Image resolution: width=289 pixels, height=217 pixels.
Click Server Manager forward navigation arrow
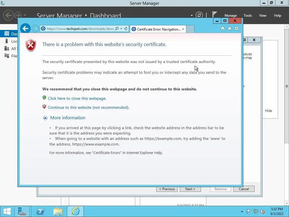18,15
